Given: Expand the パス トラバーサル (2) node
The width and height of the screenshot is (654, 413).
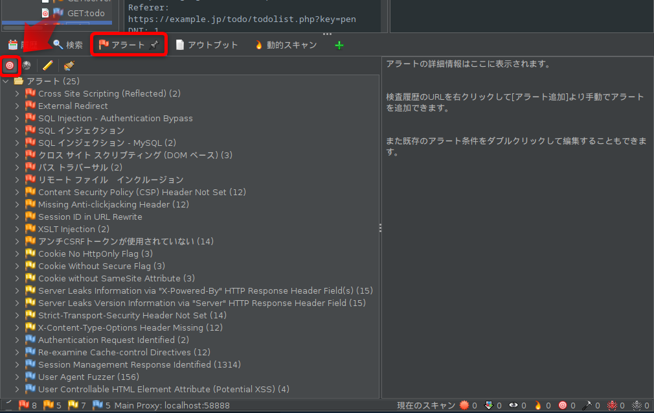Looking at the screenshot, I should [x=17, y=167].
